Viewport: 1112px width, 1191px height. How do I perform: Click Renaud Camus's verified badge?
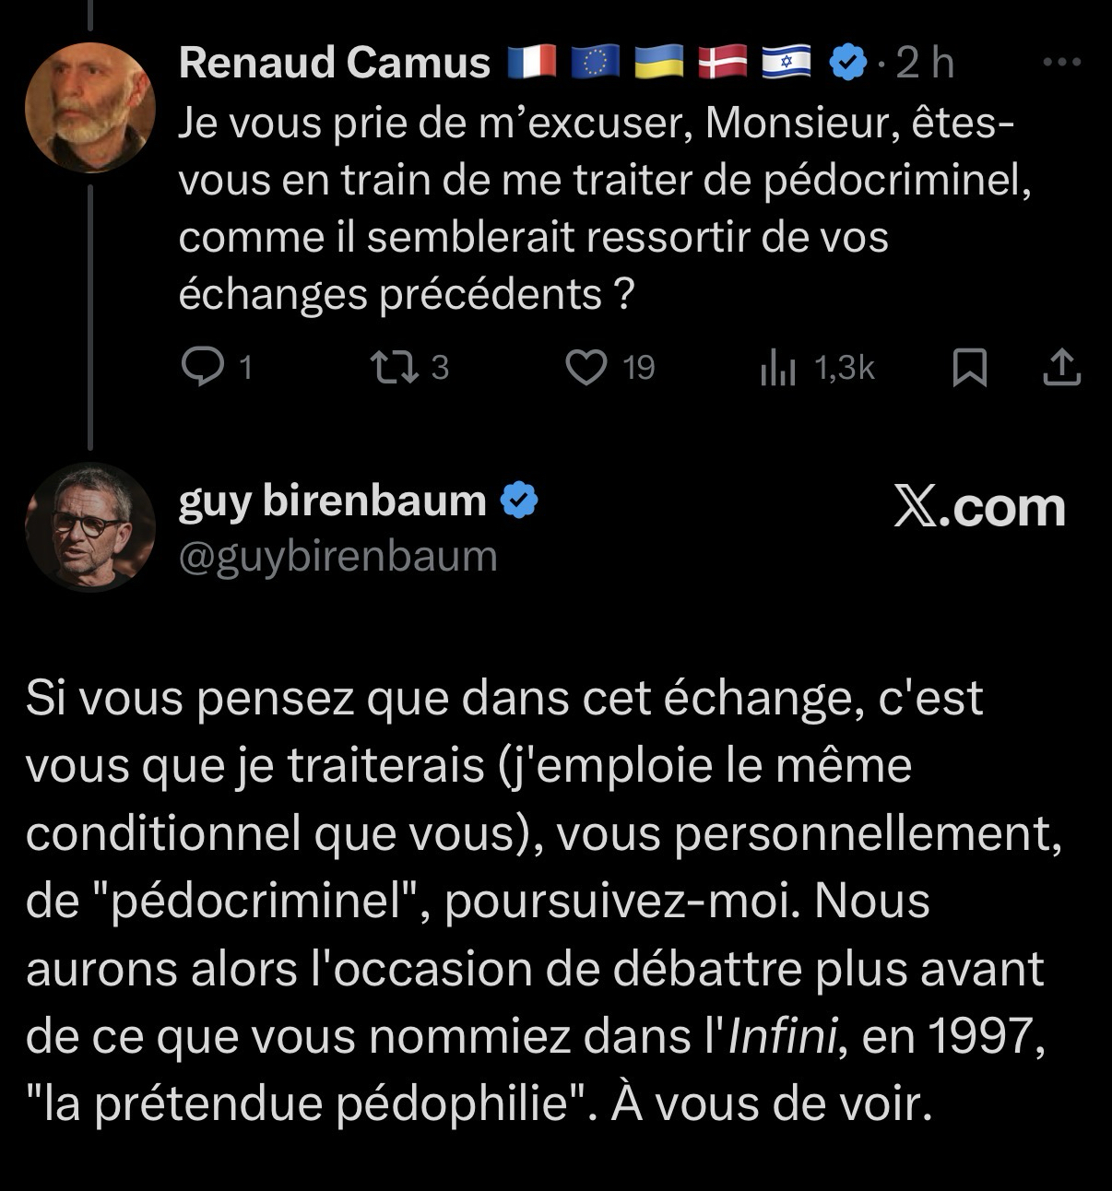click(x=850, y=63)
